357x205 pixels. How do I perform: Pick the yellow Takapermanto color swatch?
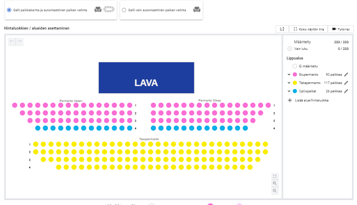(x=295, y=83)
